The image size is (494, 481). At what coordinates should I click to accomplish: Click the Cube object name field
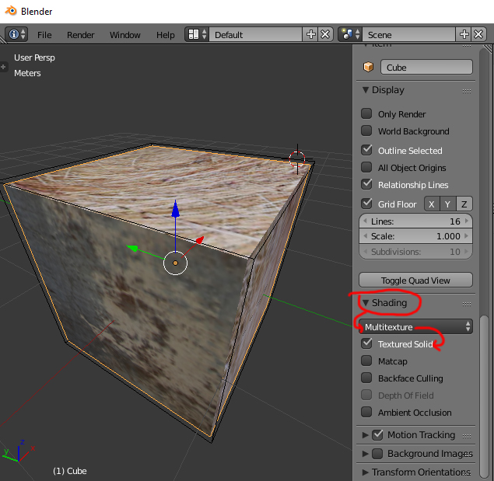(x=426, y=67)
